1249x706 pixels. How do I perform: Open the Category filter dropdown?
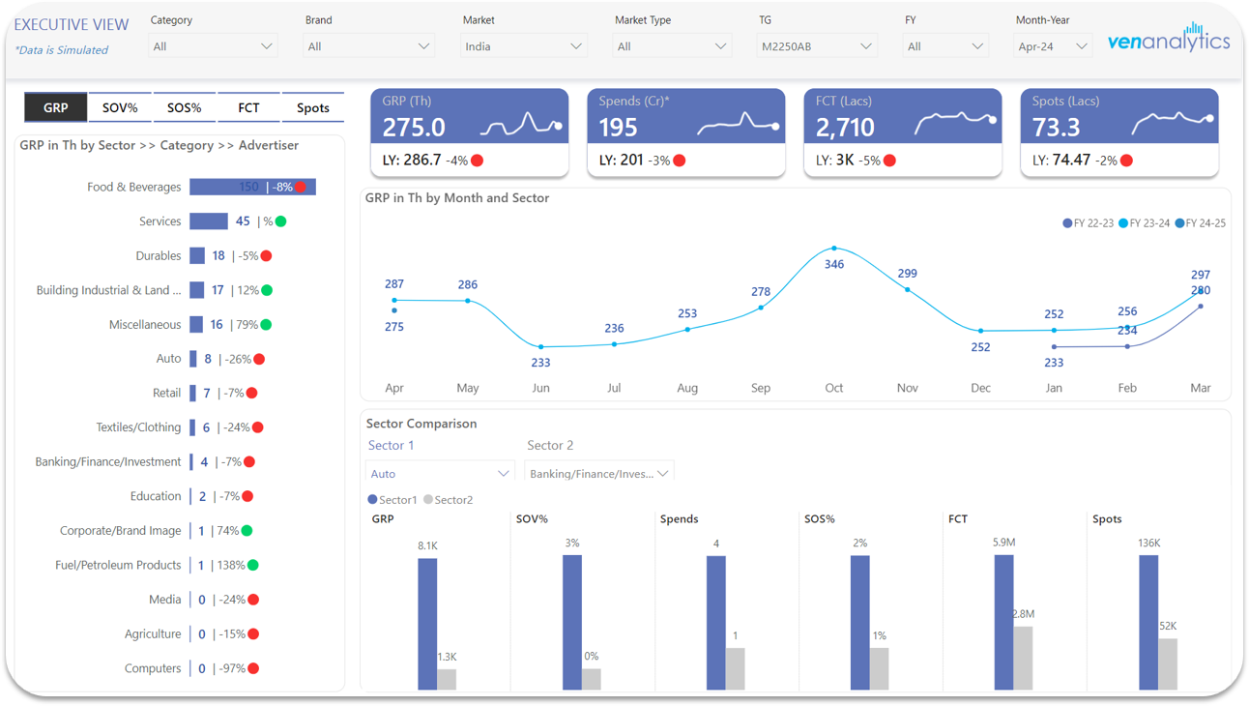click(x=213, y=46)
